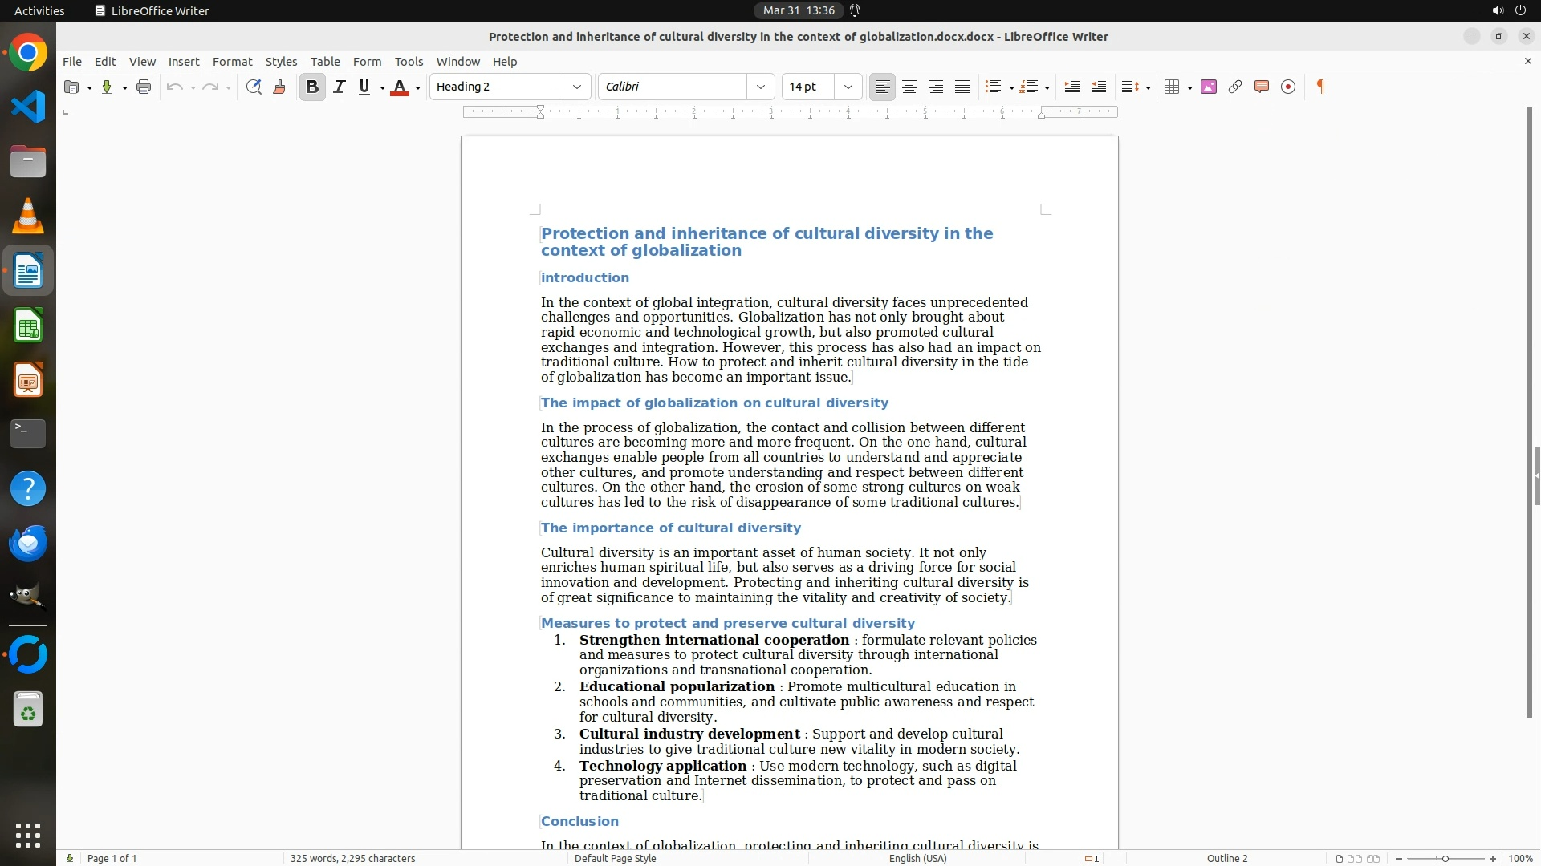Center align the paragraph
Viewport: 1541px width, 866px height.
[x=909, y=87]
